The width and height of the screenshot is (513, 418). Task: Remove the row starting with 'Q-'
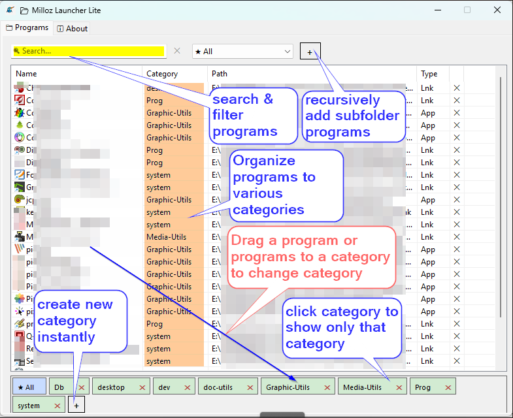pos(457,336)
